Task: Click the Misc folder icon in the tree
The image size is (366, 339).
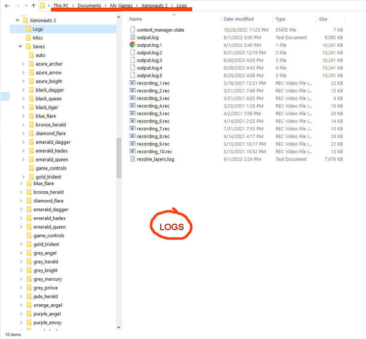Action: click(x=28, y=38)
